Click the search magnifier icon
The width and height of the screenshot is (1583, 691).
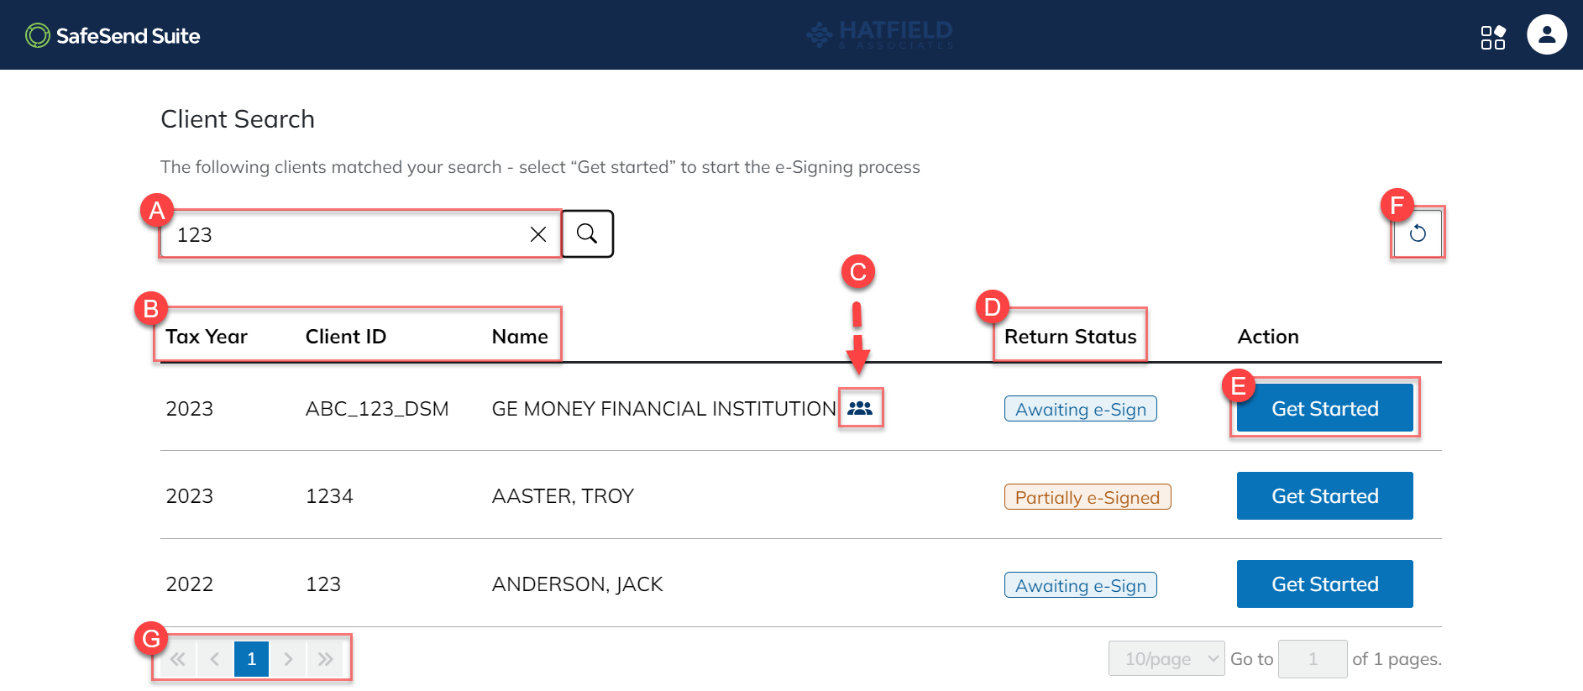click(587, 234)
